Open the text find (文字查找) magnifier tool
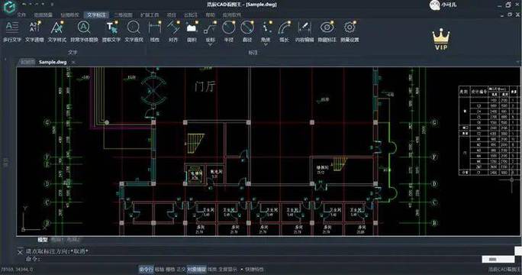522x275 pixels. point(134,31)
